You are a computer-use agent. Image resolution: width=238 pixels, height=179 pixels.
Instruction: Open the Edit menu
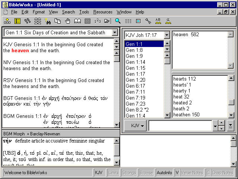tap(25, 12)
